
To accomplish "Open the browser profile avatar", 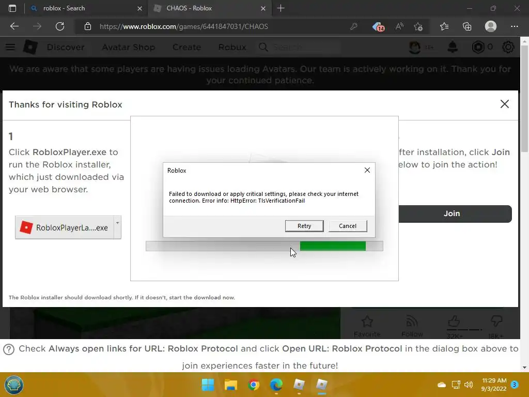I will coord(491,26).
